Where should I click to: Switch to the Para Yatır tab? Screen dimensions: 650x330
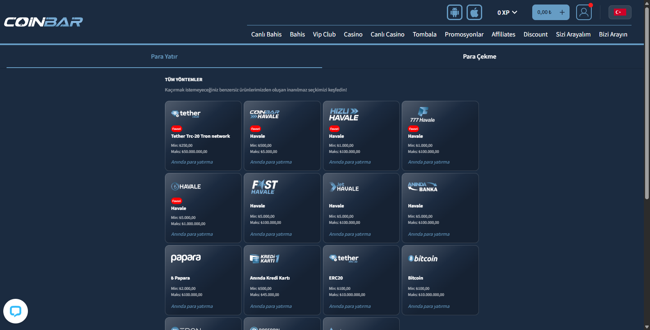click(164, 57)
